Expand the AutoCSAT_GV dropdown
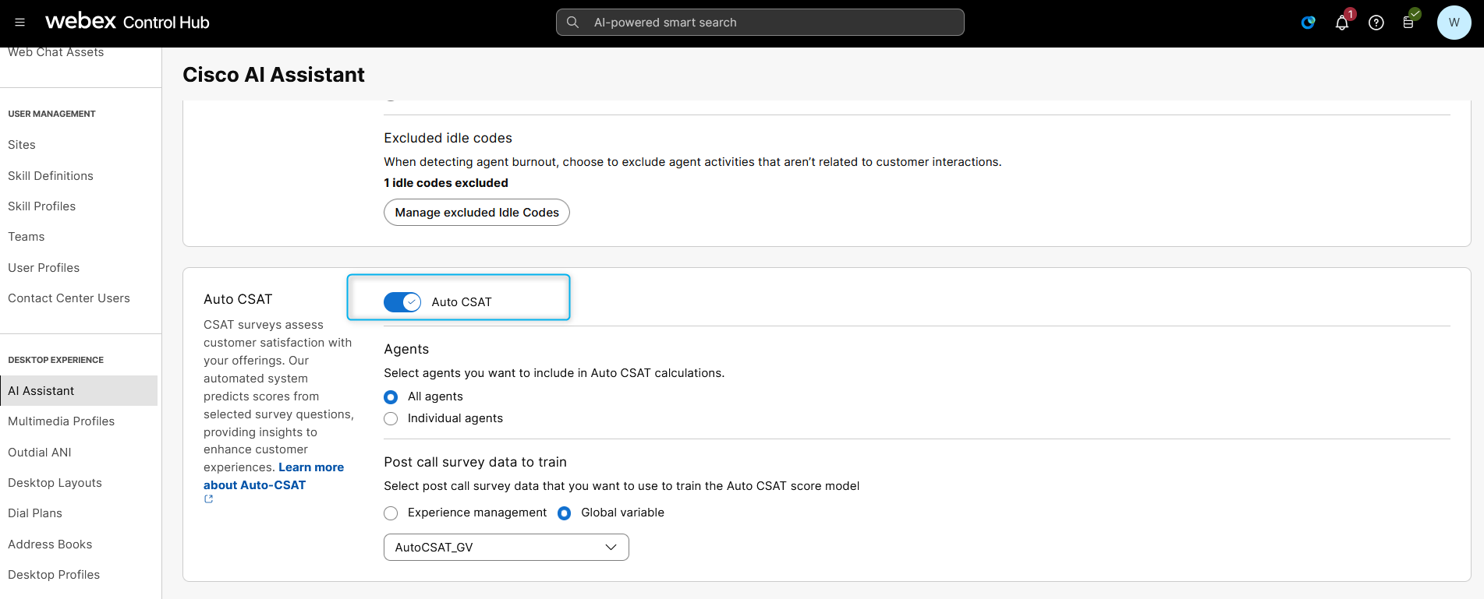 tap(506, 548)
